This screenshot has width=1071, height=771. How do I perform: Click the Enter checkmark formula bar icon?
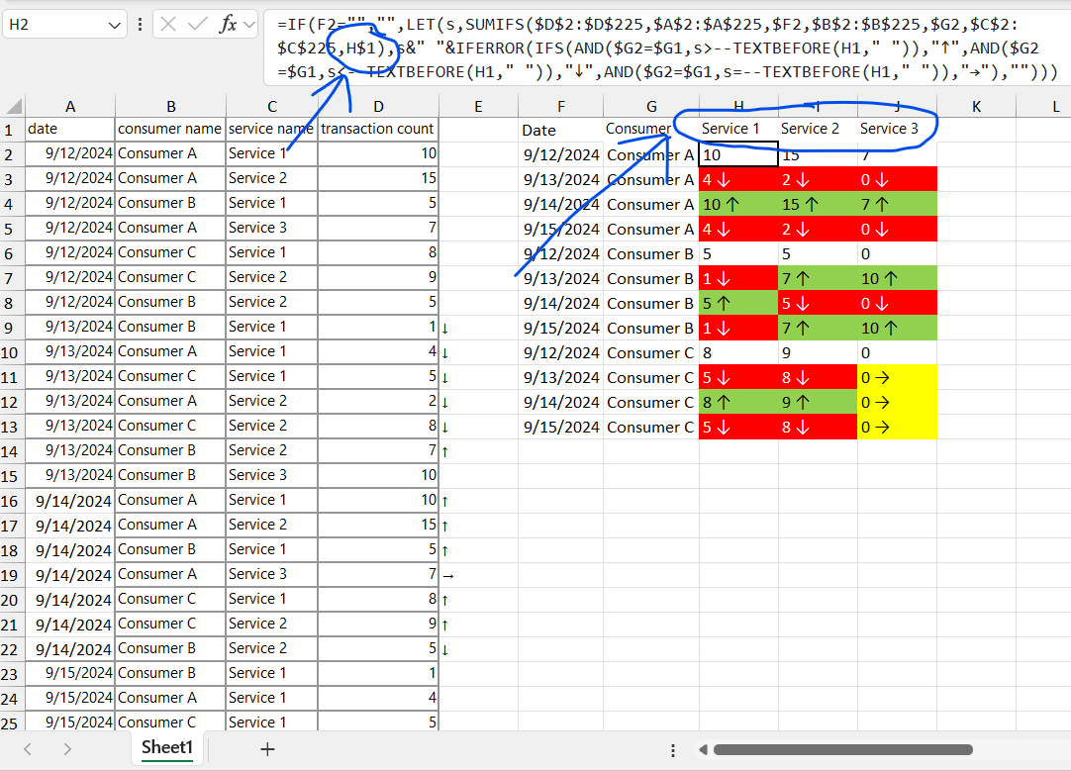(x=198, y=25)
